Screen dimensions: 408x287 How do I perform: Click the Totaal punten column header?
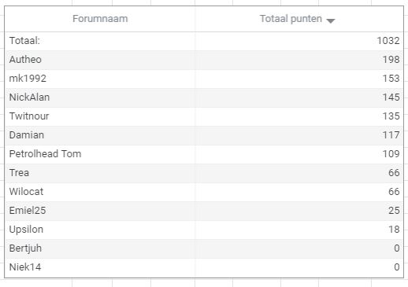click(291, 19)
